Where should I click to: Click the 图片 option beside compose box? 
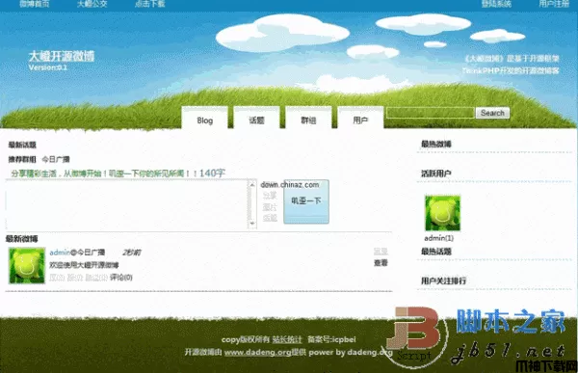[x=270, y=207]
